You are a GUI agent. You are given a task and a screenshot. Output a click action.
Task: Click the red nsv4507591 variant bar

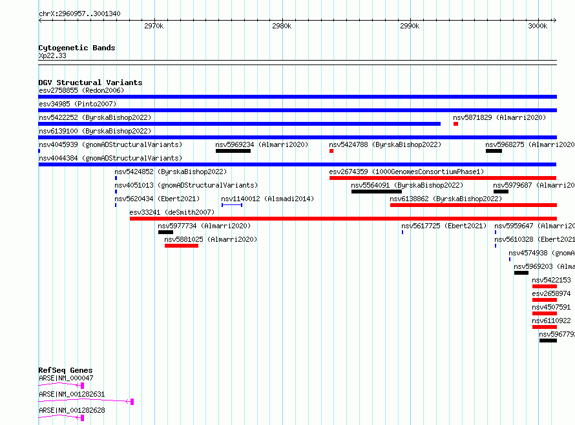(545, 313)
